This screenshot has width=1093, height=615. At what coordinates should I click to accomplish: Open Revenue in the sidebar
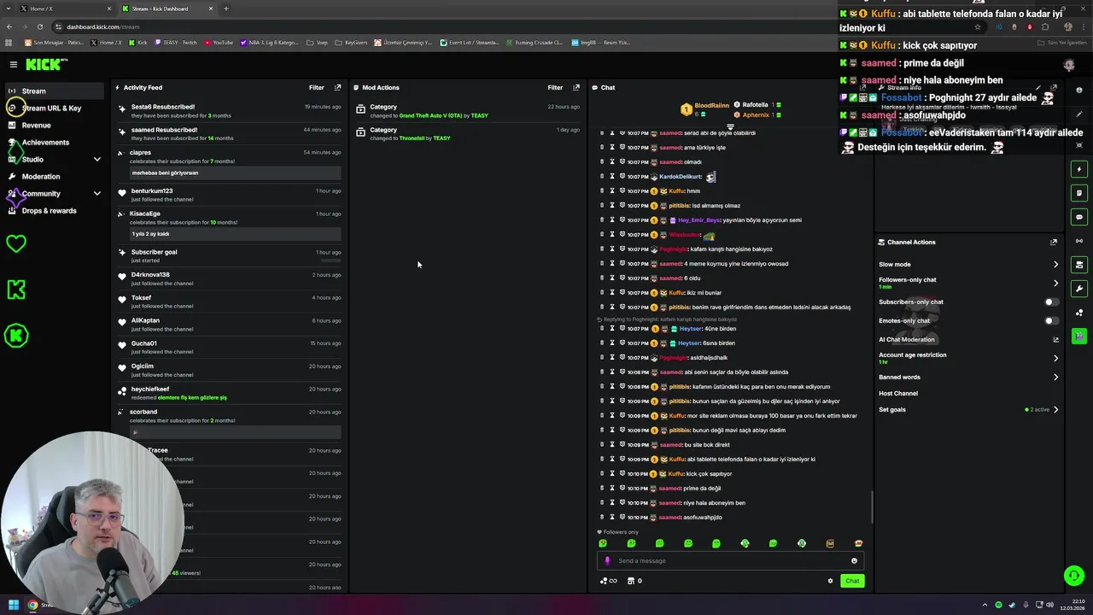point(36,125)
